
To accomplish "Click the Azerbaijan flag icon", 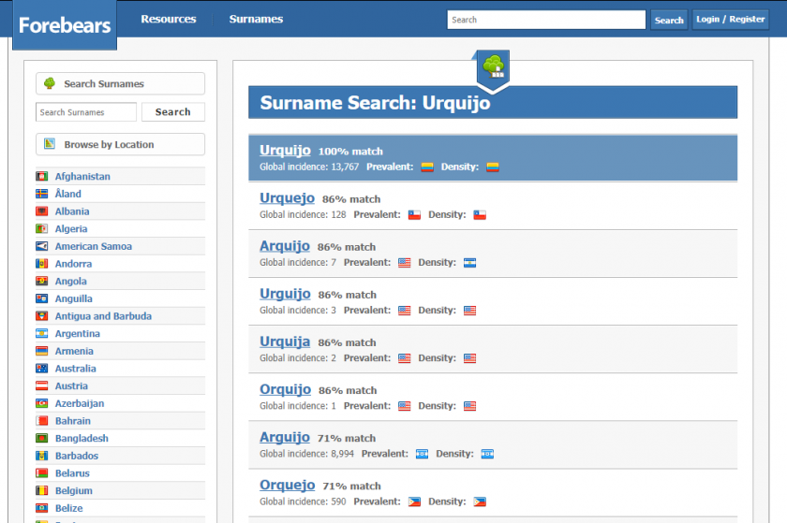I will pos(41,403).
